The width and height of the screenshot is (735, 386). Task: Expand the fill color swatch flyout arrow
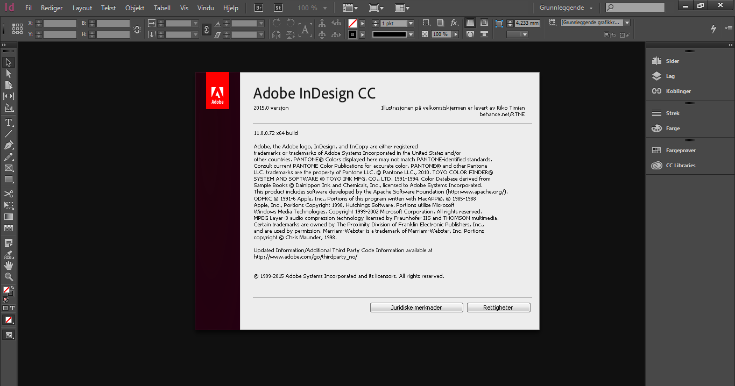[x=362, y=23]
